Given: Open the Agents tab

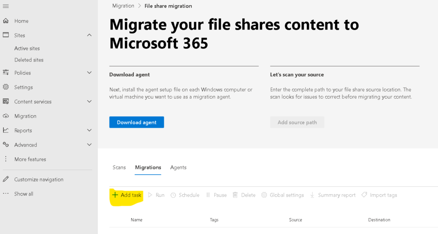Looking at the screenshot, I should pyautogui.click(x=178, y=168).
